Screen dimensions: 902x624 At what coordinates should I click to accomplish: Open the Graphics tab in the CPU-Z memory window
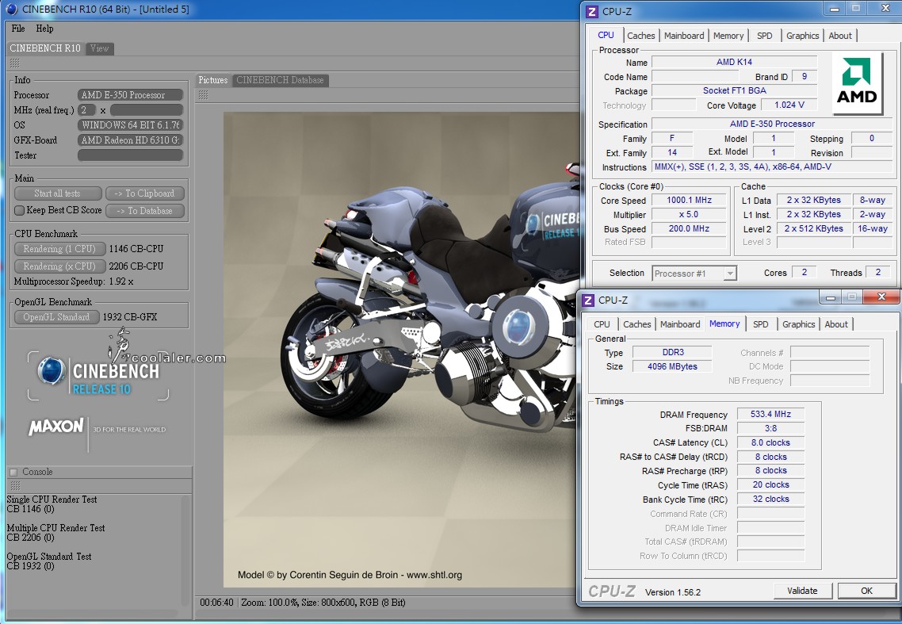pyautogui.click(x=798, y=324)
